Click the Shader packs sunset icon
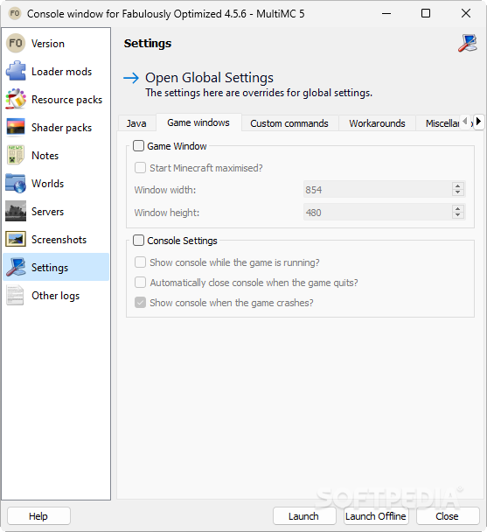Screen dimensions: 487x532 (16, 127)
